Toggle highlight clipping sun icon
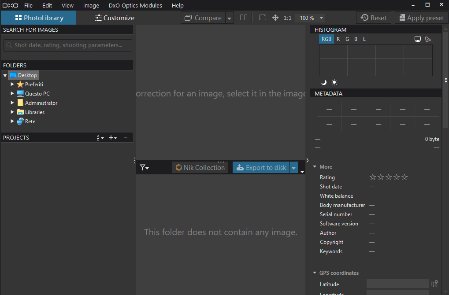 334,82
